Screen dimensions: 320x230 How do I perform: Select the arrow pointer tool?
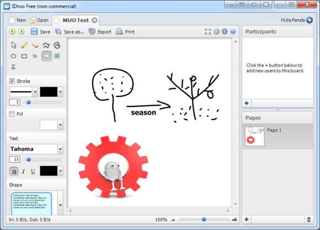(13, 45)
